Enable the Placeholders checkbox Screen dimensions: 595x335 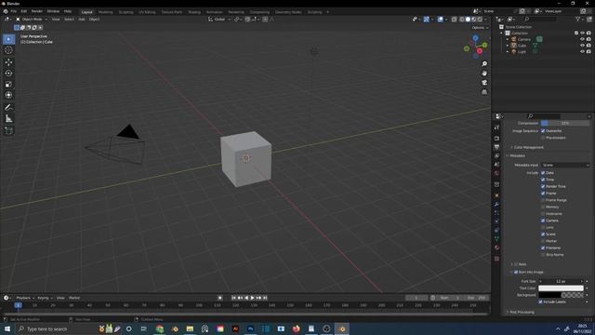tap(543, 138)
